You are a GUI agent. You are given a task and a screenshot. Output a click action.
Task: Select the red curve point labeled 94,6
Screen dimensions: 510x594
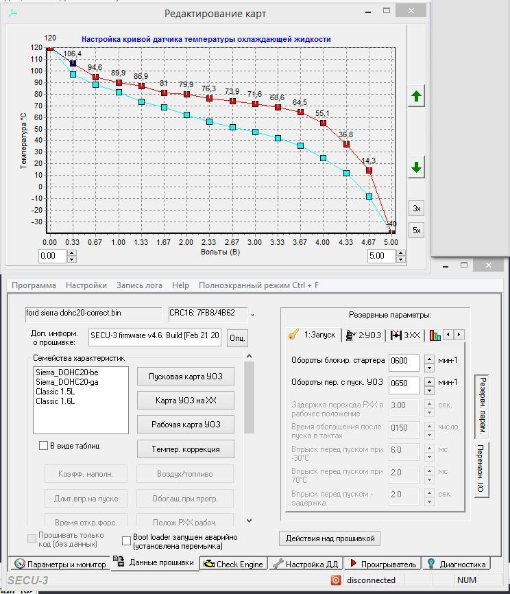[96, 78]
